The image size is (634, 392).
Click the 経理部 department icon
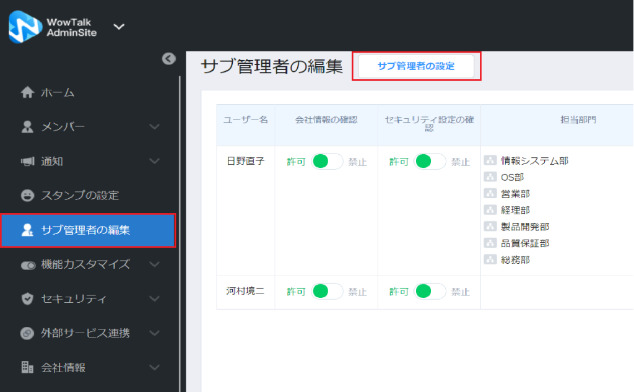[490, 210]
